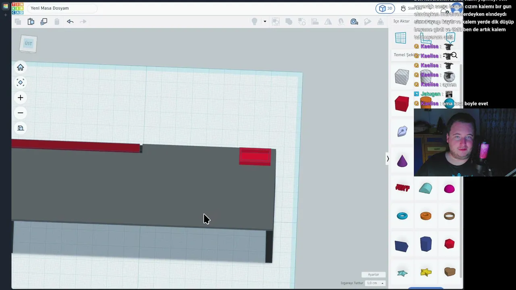Pick the red solid Box shape

click(x=402, y=104)
